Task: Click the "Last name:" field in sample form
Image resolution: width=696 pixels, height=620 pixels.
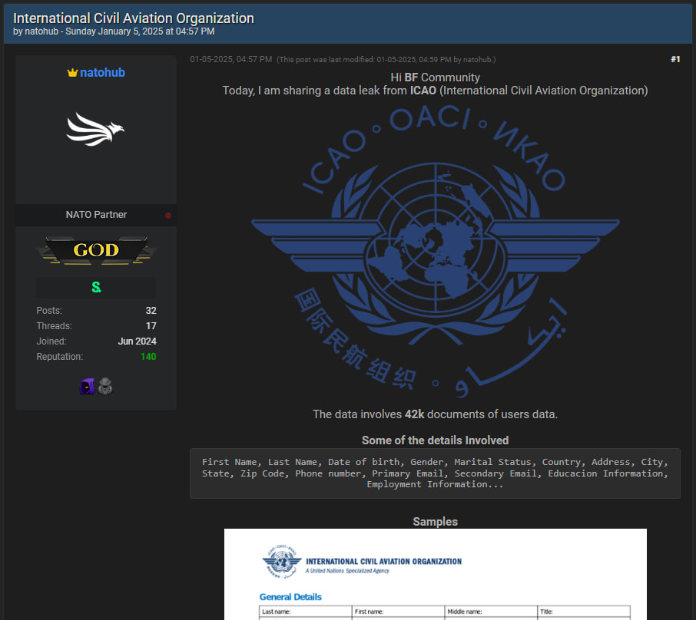Action: click(306, 612)
